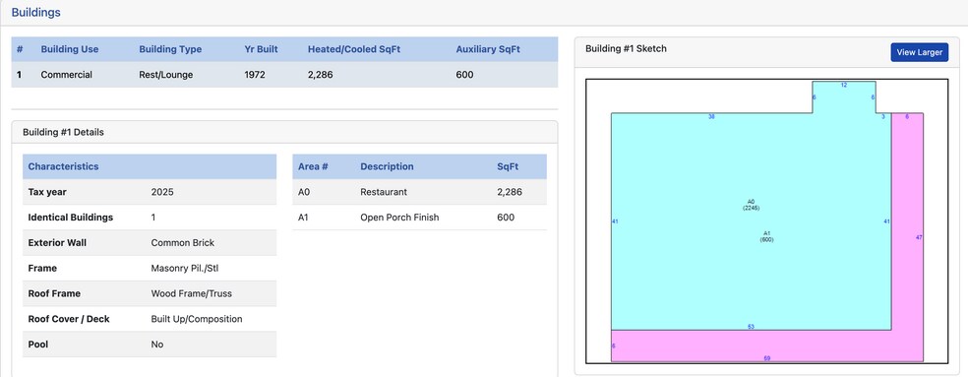Select the Roof Frame label
968x377 pixels.
(54, 293)
